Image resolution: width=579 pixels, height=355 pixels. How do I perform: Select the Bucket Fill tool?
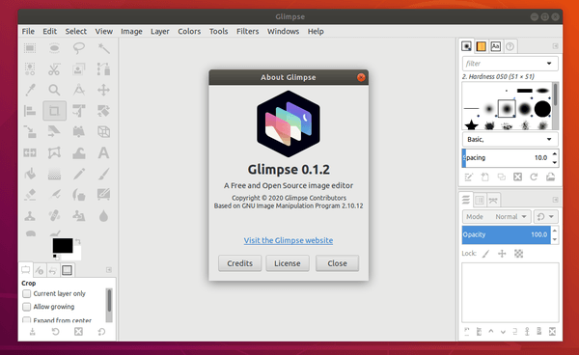point(30,174)
